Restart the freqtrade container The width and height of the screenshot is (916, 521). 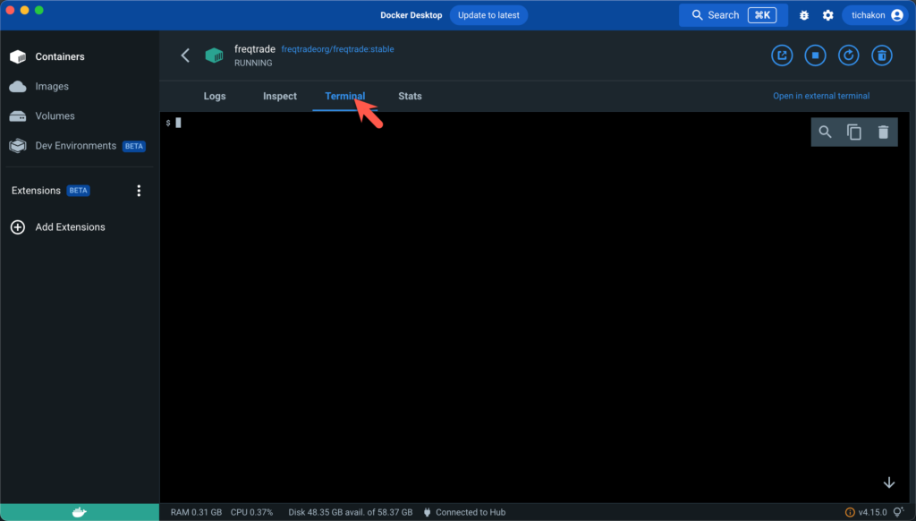click(848, 56)
